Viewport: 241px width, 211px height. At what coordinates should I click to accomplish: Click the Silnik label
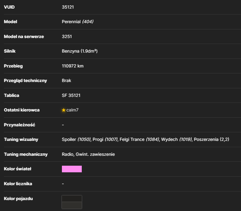point(10,51)
